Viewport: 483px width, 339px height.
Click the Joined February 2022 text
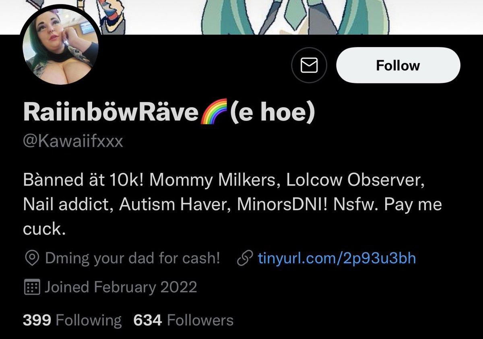(x=121, y=287)
